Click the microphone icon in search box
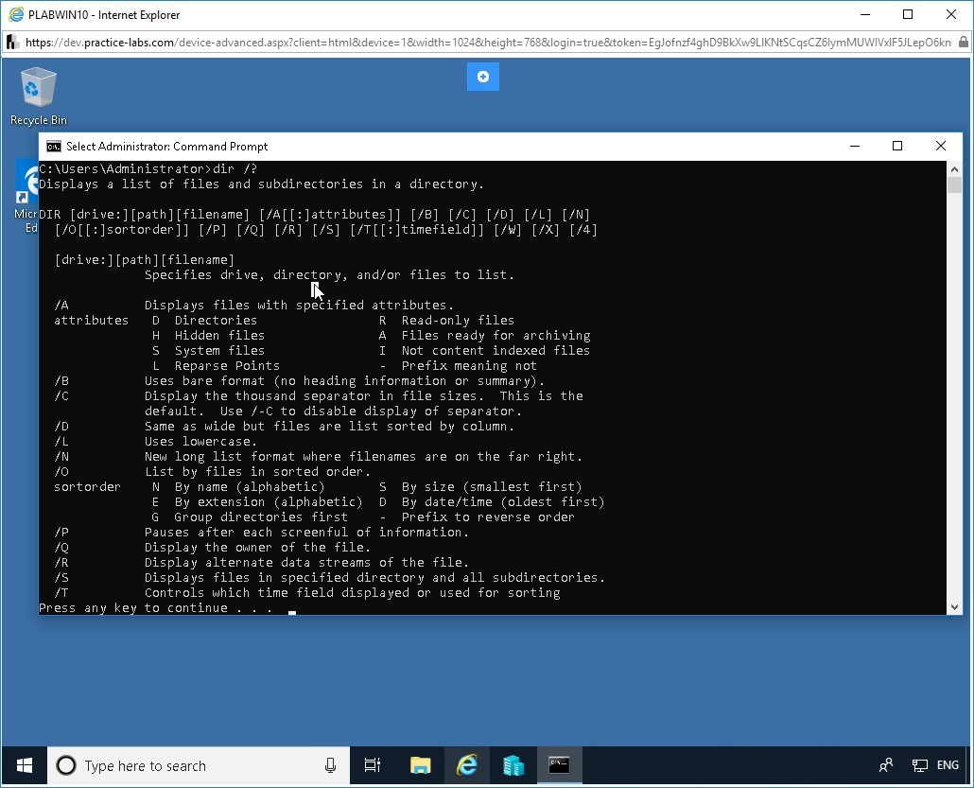 (330, 765)
